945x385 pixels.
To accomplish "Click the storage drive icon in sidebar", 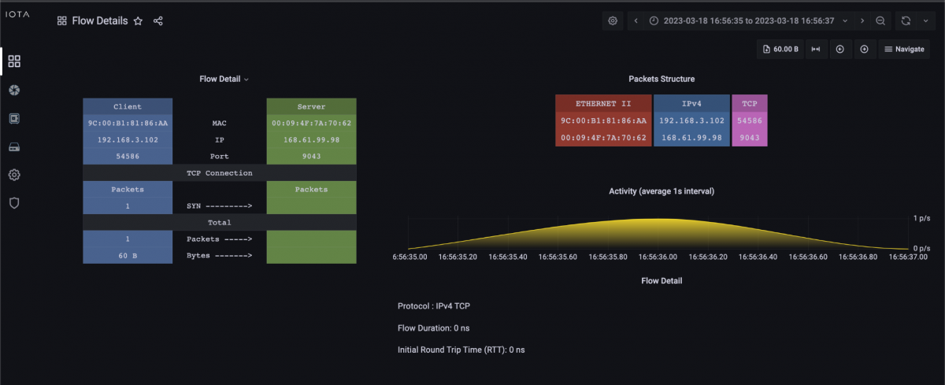I will [x=14, y=147].
